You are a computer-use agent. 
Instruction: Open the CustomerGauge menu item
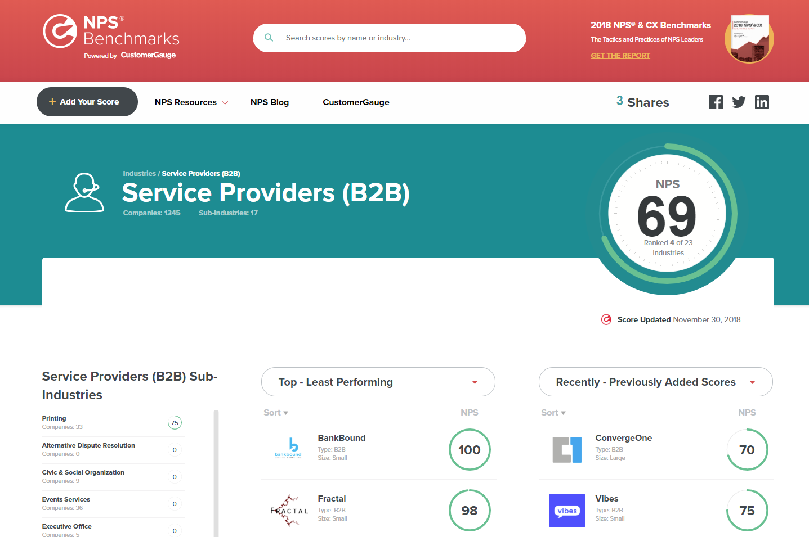tap(356, 102)
